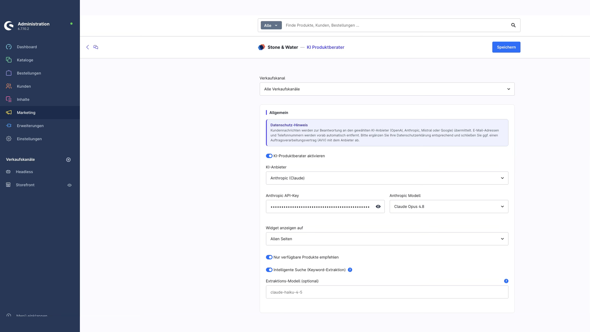Click the Erweiterungen plug icon
The width and height of the screenshot is (590, 332).
point(9,126)
